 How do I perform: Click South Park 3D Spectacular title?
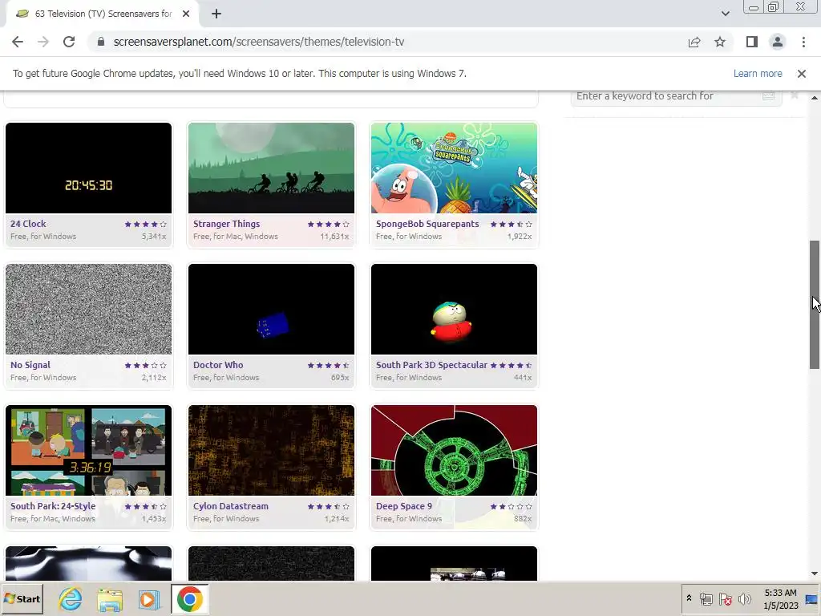pyautogui.click(x=431, y=365)
